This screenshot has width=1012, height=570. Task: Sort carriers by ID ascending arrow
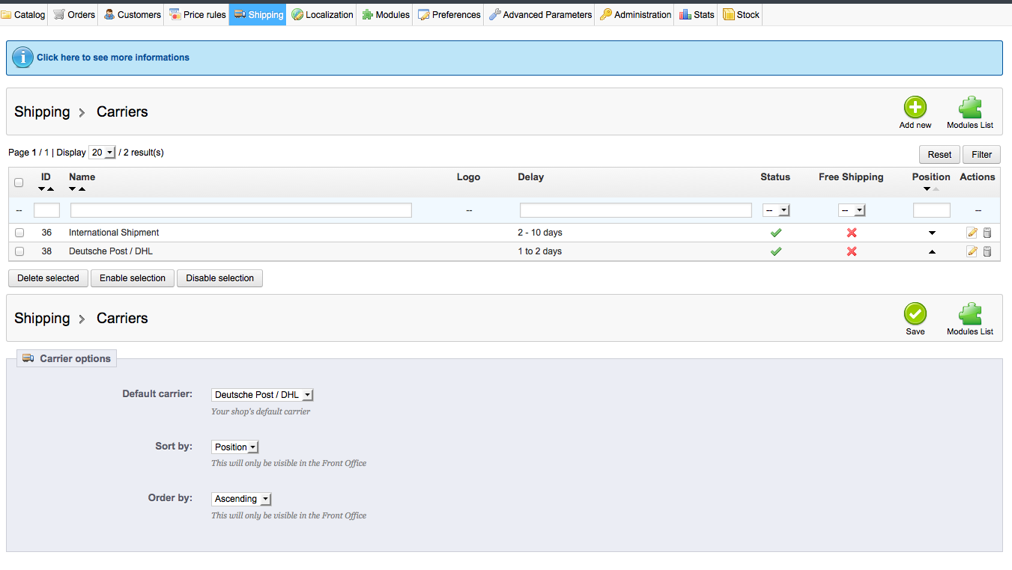50,189
